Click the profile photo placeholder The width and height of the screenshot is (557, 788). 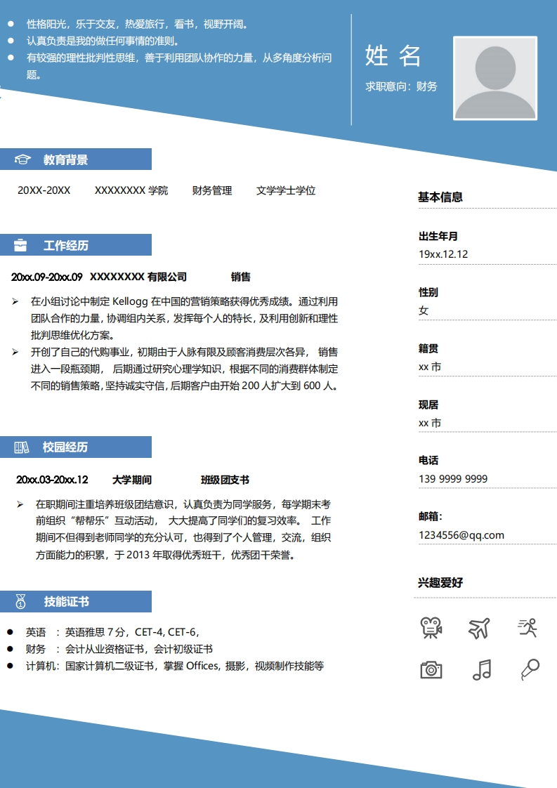click(495, 78)
